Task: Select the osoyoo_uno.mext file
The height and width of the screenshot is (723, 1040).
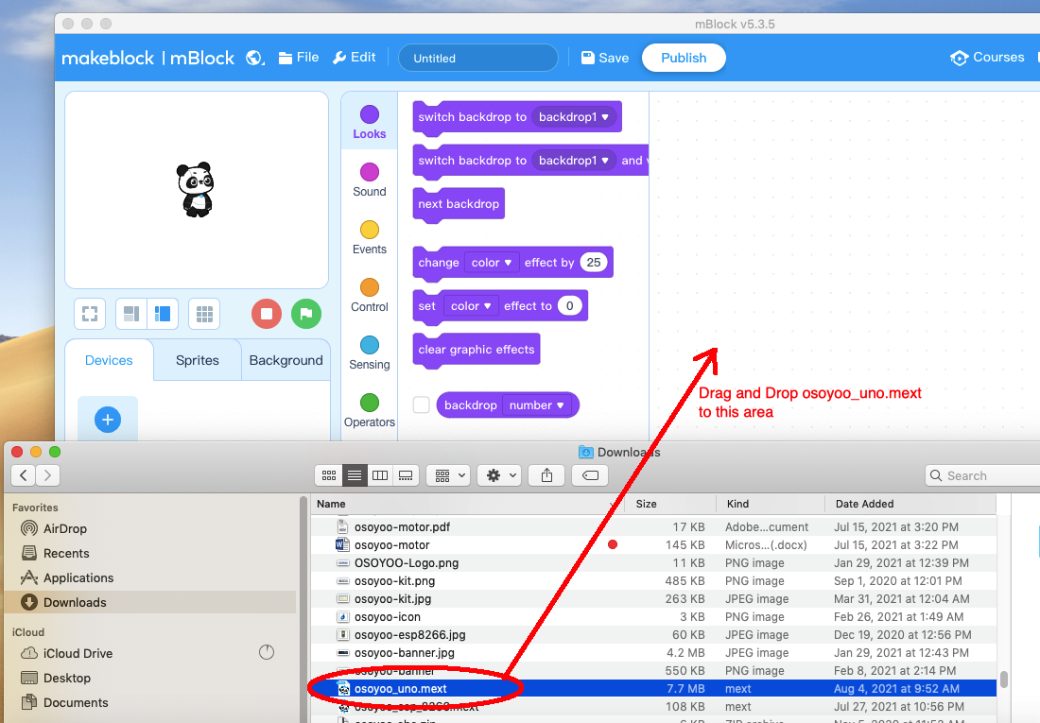Action: (654, 689)
